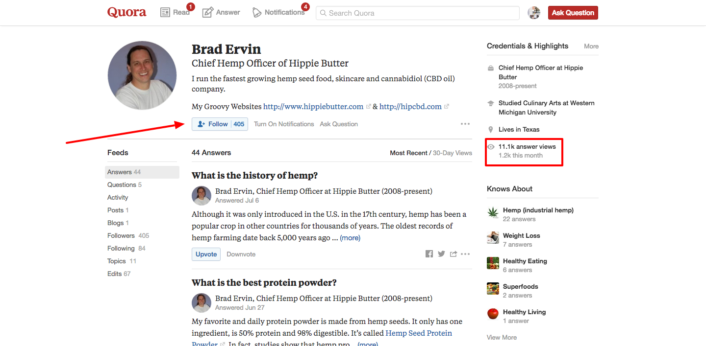Select Followers 405 in Feeds
This screenshot has height=346, width=706.
(128, 236)
